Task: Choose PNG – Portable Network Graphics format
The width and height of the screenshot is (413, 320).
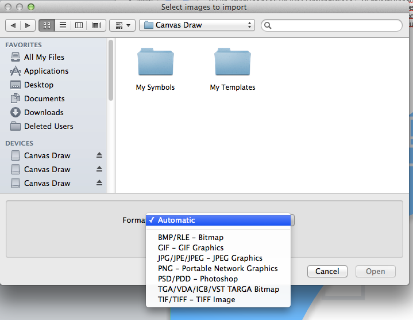Action: coord(218,269)
